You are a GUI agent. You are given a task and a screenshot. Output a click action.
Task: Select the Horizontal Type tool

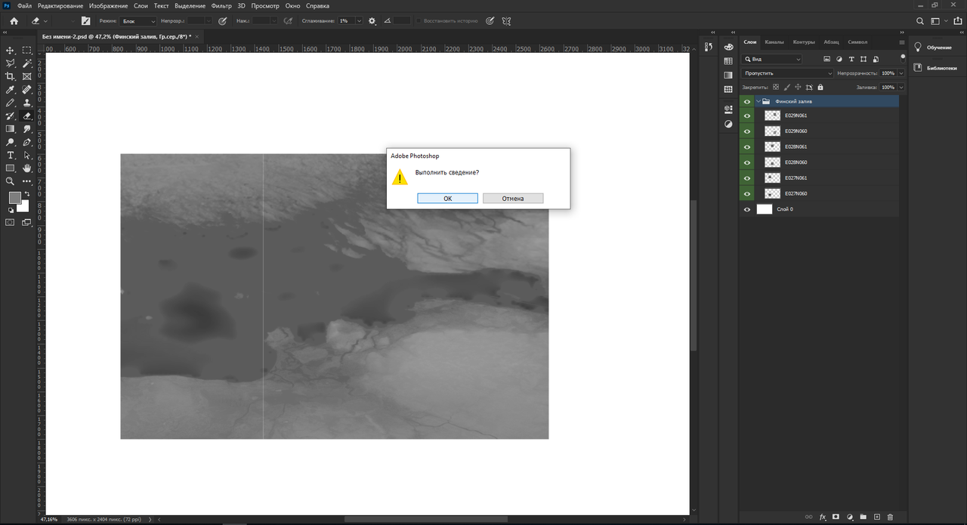[11, 155]
